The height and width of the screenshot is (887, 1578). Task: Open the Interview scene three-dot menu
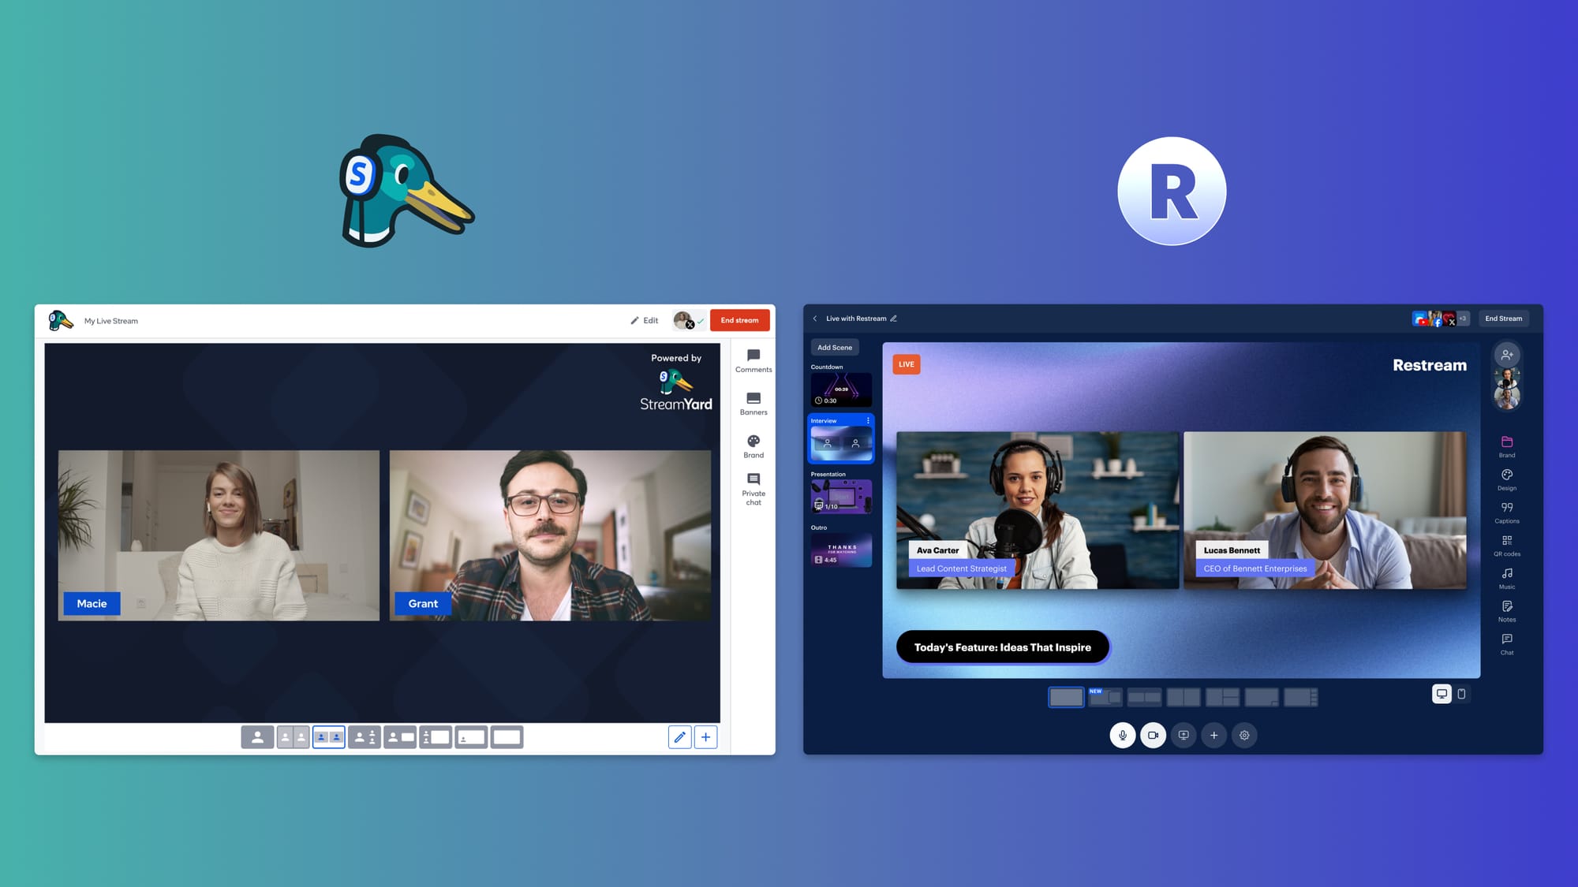click(868, 421)
